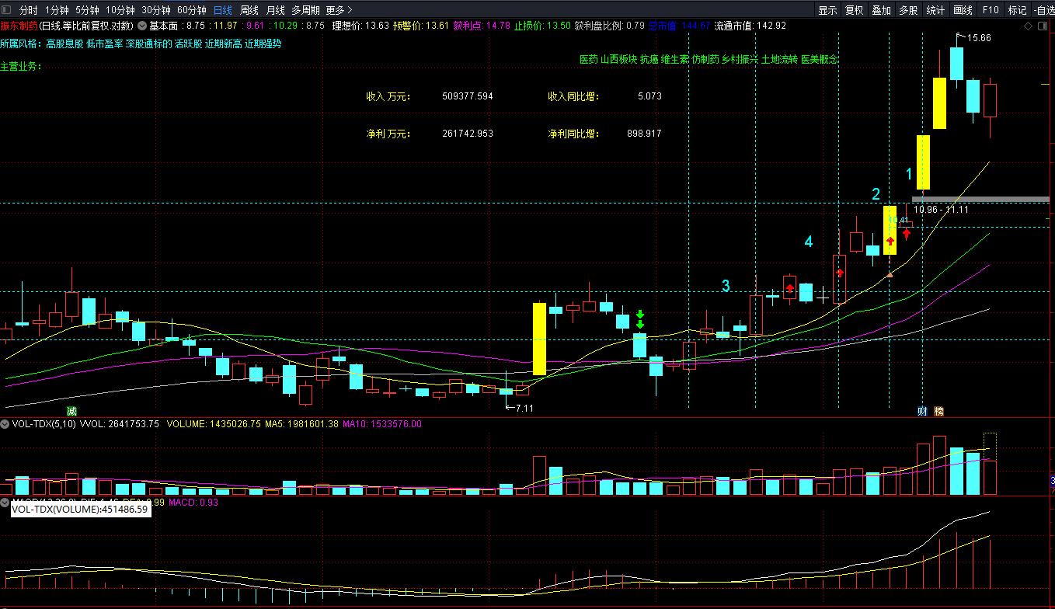The height and width of the screenshot is (609, 1055).
Task: Click the sidebar panel toggle icon at top-left
Action: 6,11
